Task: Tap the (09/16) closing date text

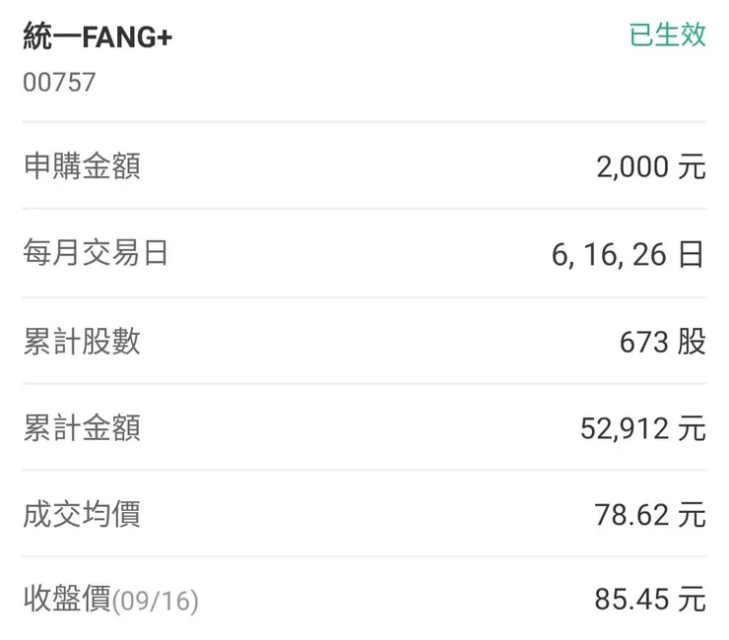Action: coord(156,602)
